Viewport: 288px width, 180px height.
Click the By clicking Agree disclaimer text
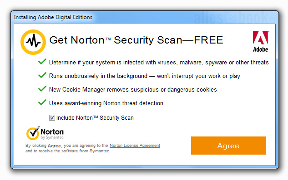pyautogui.click(x=93, y=148)
